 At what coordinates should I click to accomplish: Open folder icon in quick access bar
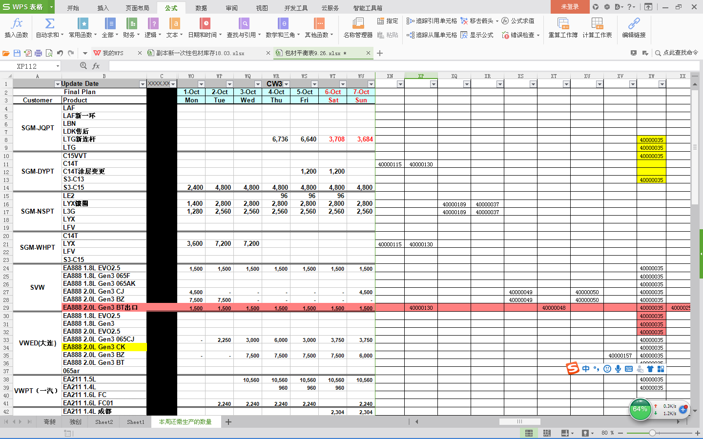point(6,53)
